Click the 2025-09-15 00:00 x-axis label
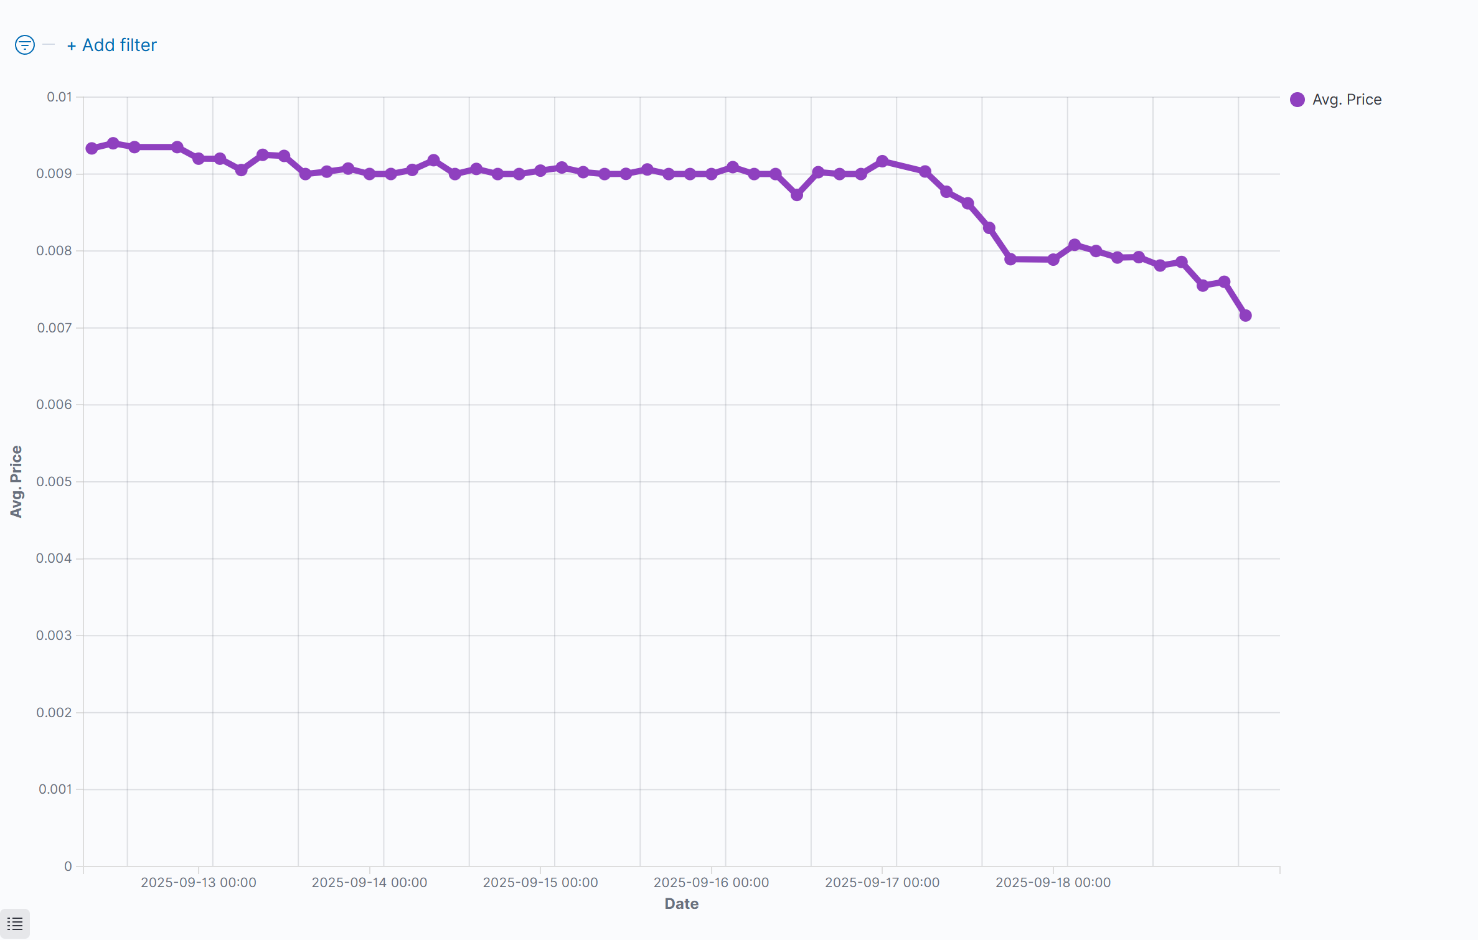This screenshot has width=1478, height=940. 540,882
